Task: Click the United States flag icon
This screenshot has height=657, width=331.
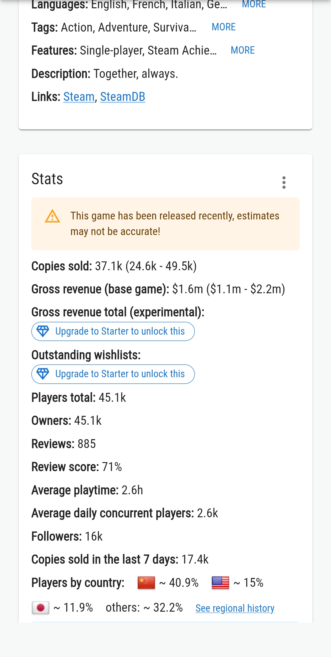Action: coord(220,583)
